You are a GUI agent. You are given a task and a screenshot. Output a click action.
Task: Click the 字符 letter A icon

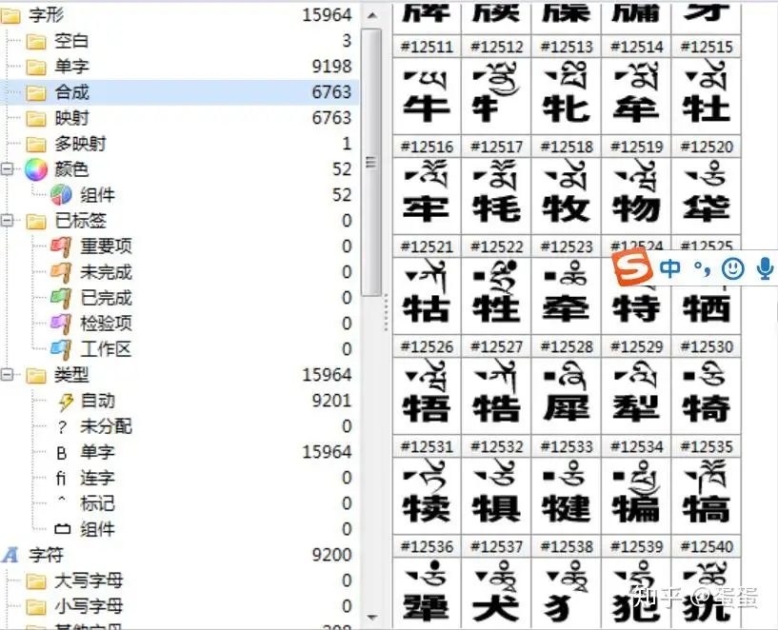(10, 555)
